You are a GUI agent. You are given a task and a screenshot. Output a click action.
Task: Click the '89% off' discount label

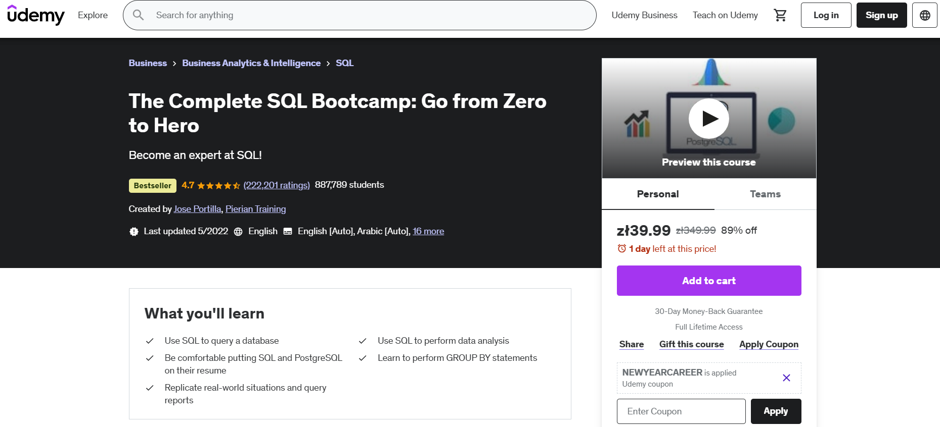pyautogui.click(x=739, y=230)
